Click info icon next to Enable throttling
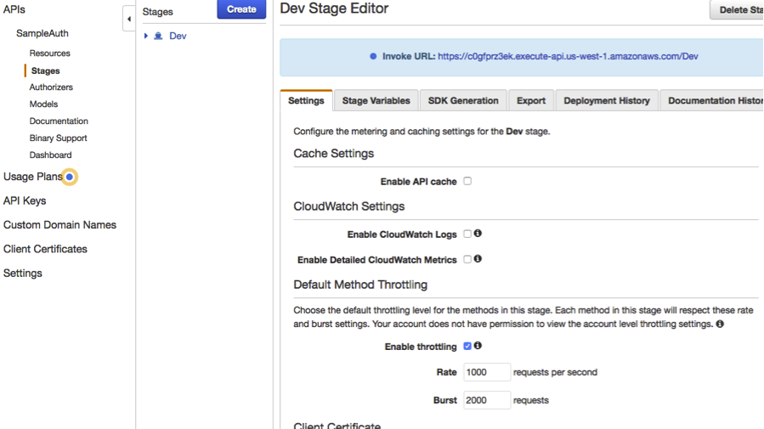 pos(478,346)
